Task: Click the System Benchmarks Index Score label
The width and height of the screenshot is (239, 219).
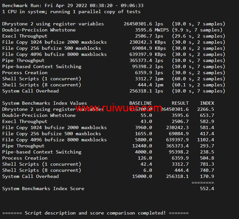Action: click(43, 188)
